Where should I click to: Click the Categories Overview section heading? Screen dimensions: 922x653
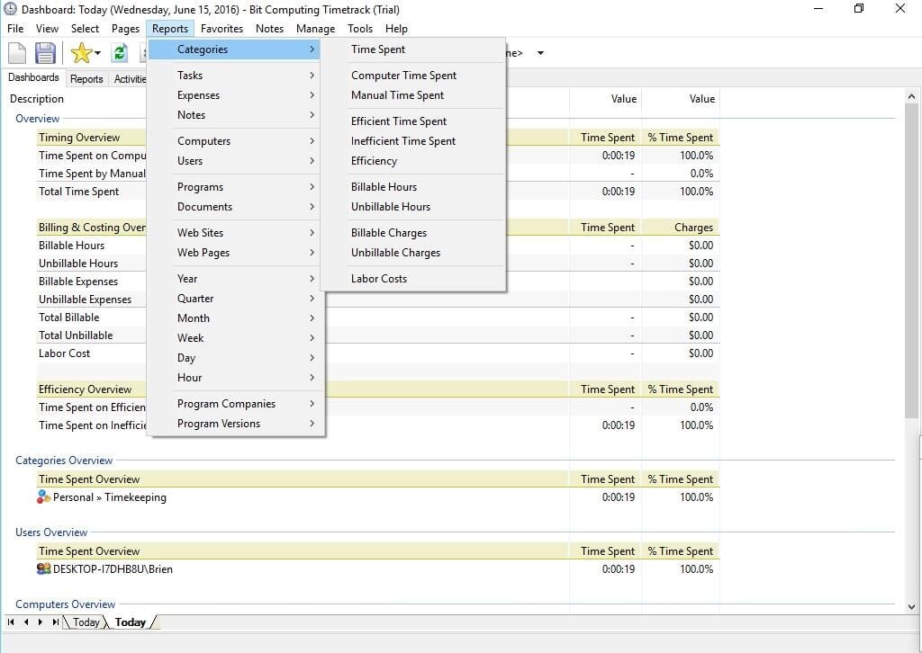(64, 461)
